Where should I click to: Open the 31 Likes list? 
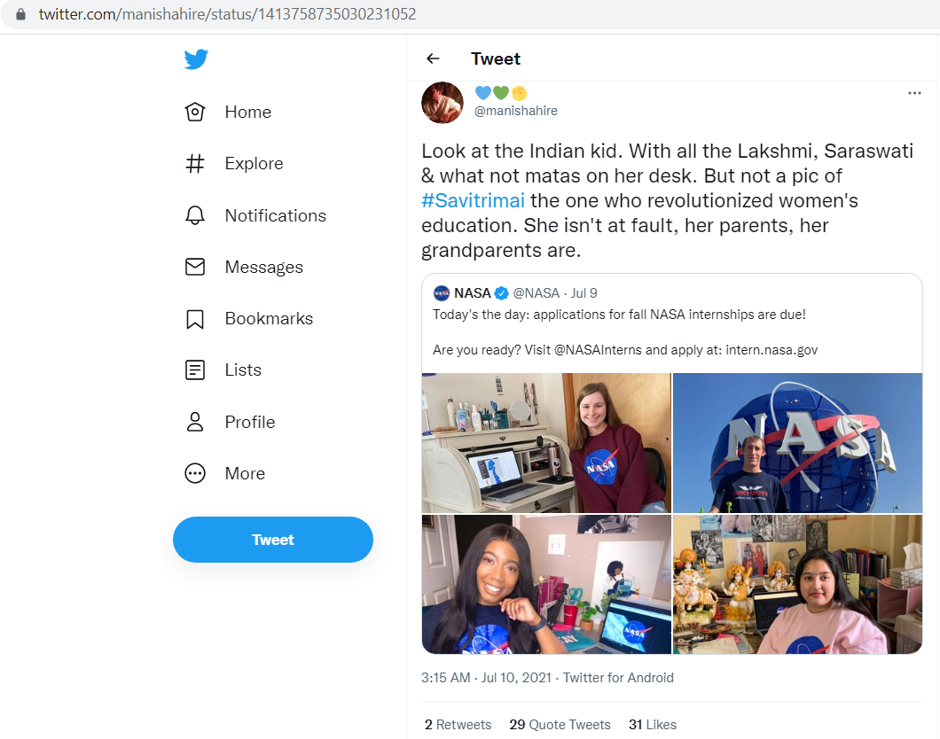point(653,725)
